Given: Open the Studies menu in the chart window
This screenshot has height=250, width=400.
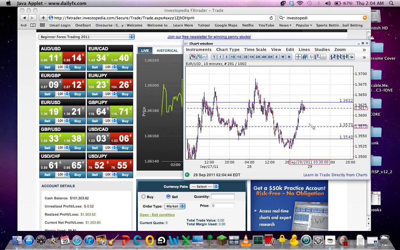Looking at the screenshot, I should pos(322,50).
